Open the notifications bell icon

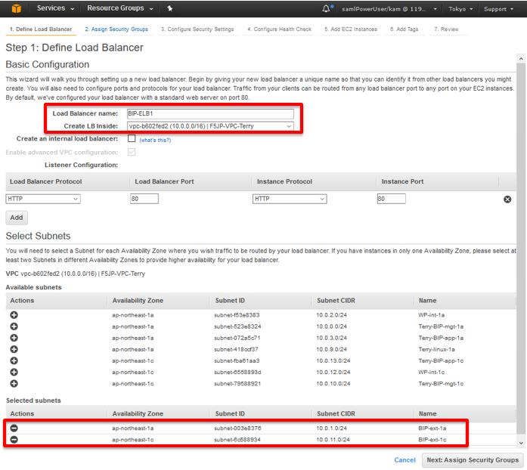(x=326, y=9)
